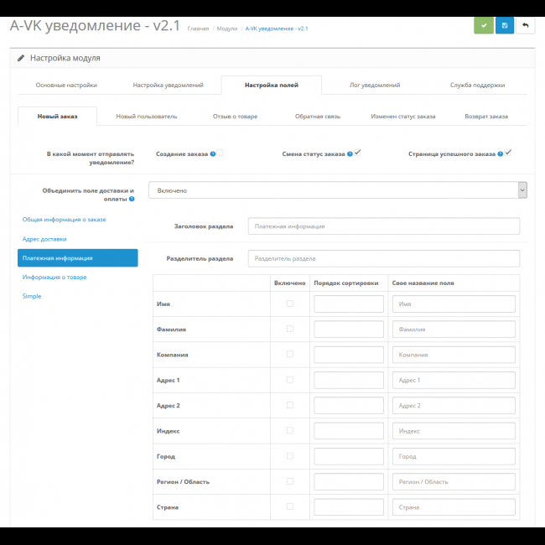545x545 pixels.
Task: Click help icon beside 'Страница успешного заказа'
Action: point(501,154)
